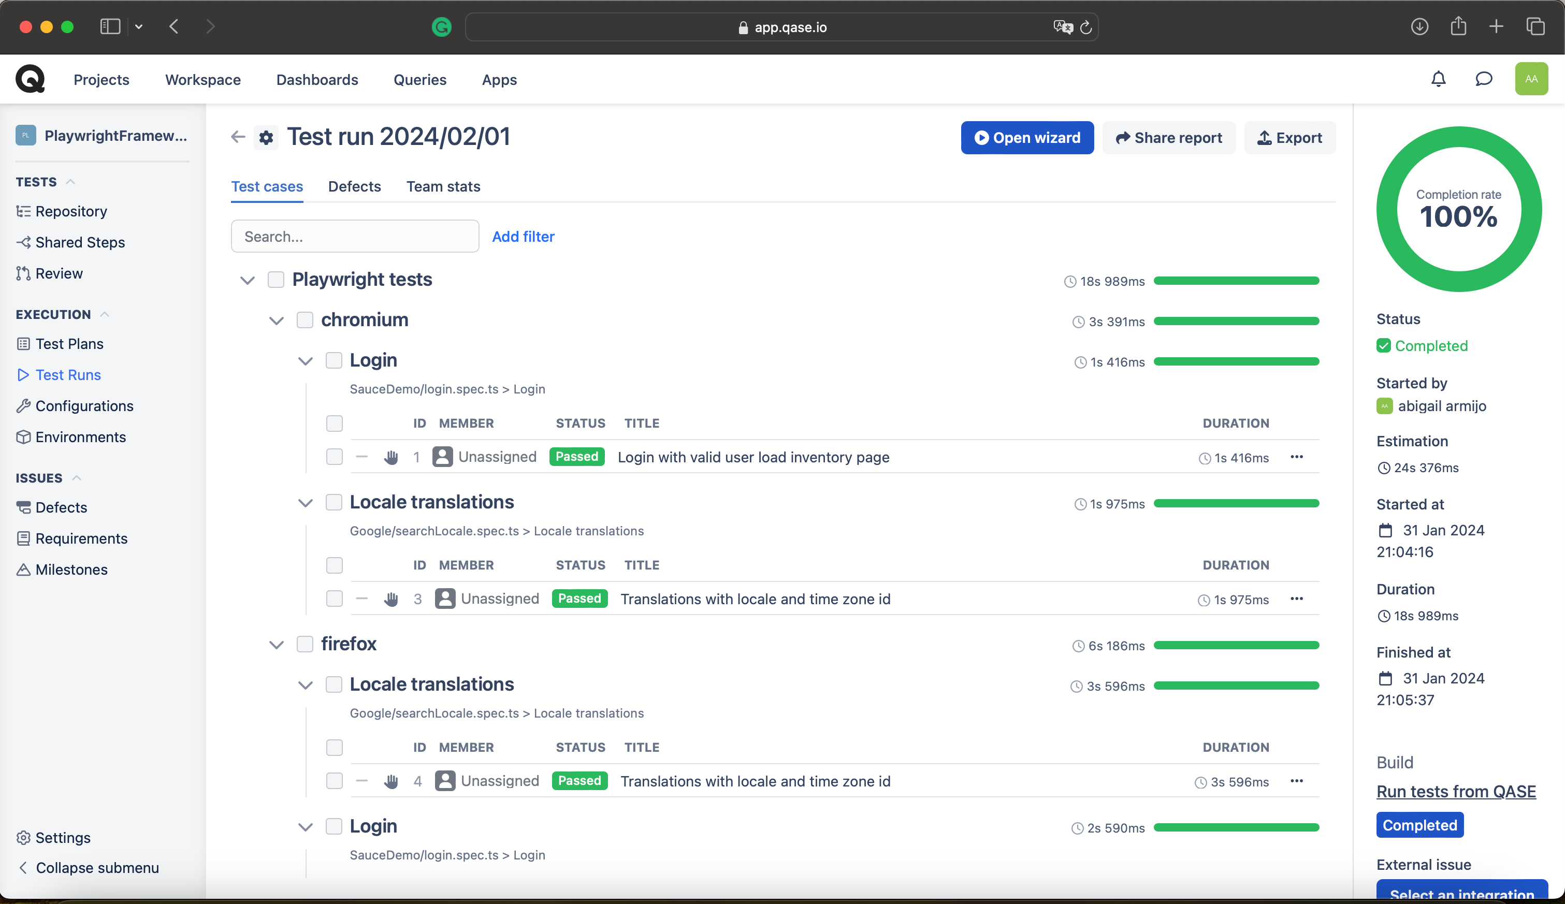Click the Milestones sidebar icon
The image size is (1565, 904).
24,570
